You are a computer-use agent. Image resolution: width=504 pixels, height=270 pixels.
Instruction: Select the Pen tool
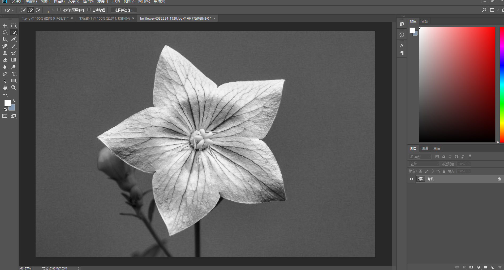(x=5, y=74)
